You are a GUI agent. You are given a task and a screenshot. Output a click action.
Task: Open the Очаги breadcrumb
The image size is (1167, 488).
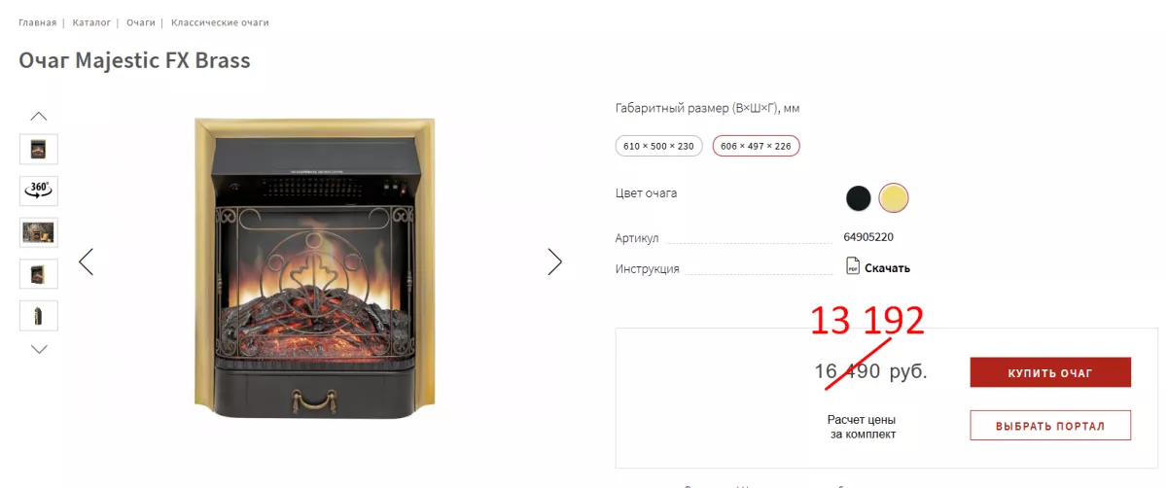click(x=141, y=22)
